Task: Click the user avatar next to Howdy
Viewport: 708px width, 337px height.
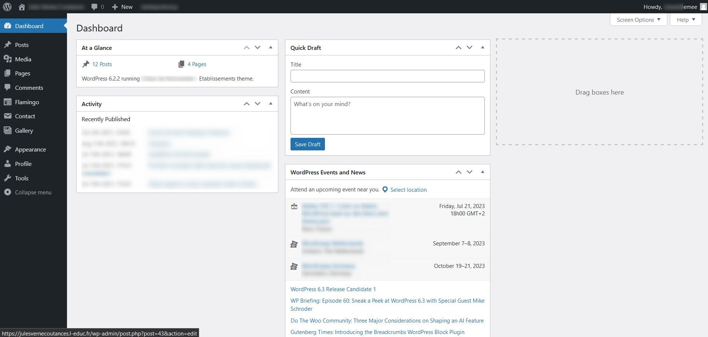Action: [703, 7]
